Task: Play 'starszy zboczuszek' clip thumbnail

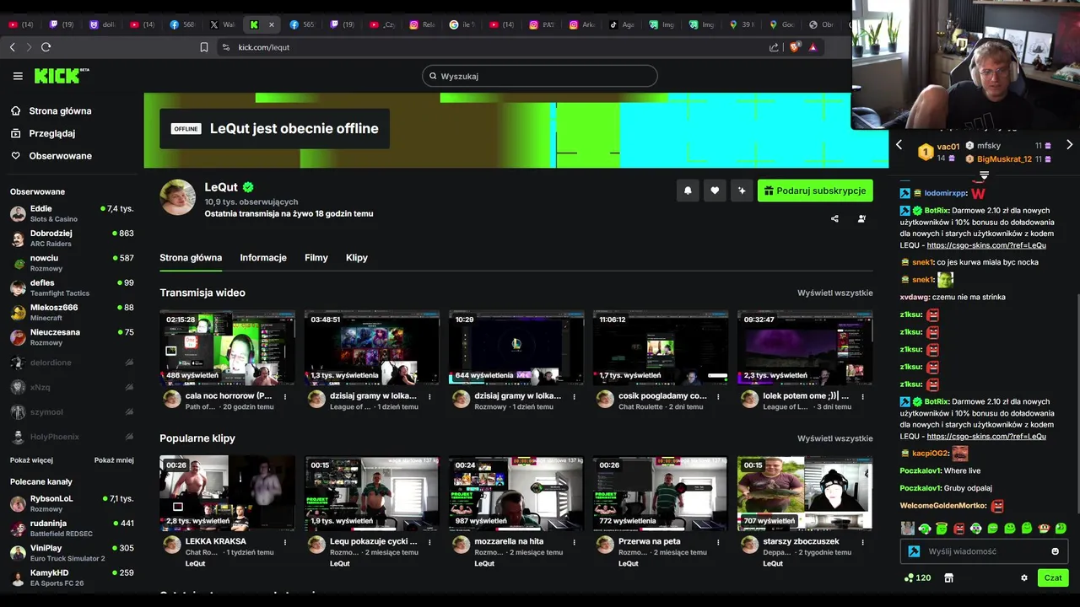Action: [x=805, y=493]
